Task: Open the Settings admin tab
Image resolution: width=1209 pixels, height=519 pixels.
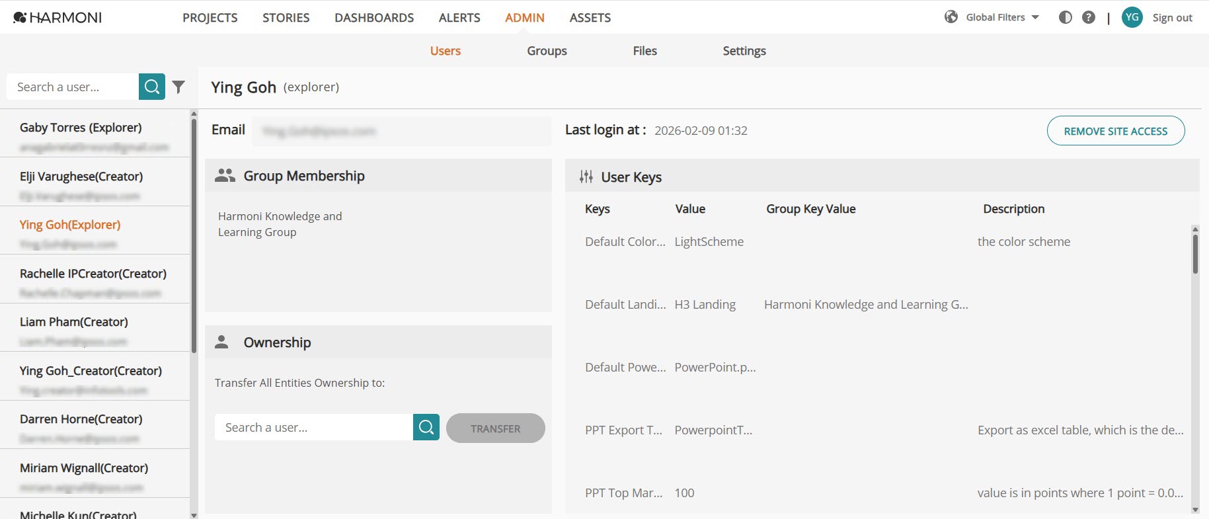Action: pos(744,51)
